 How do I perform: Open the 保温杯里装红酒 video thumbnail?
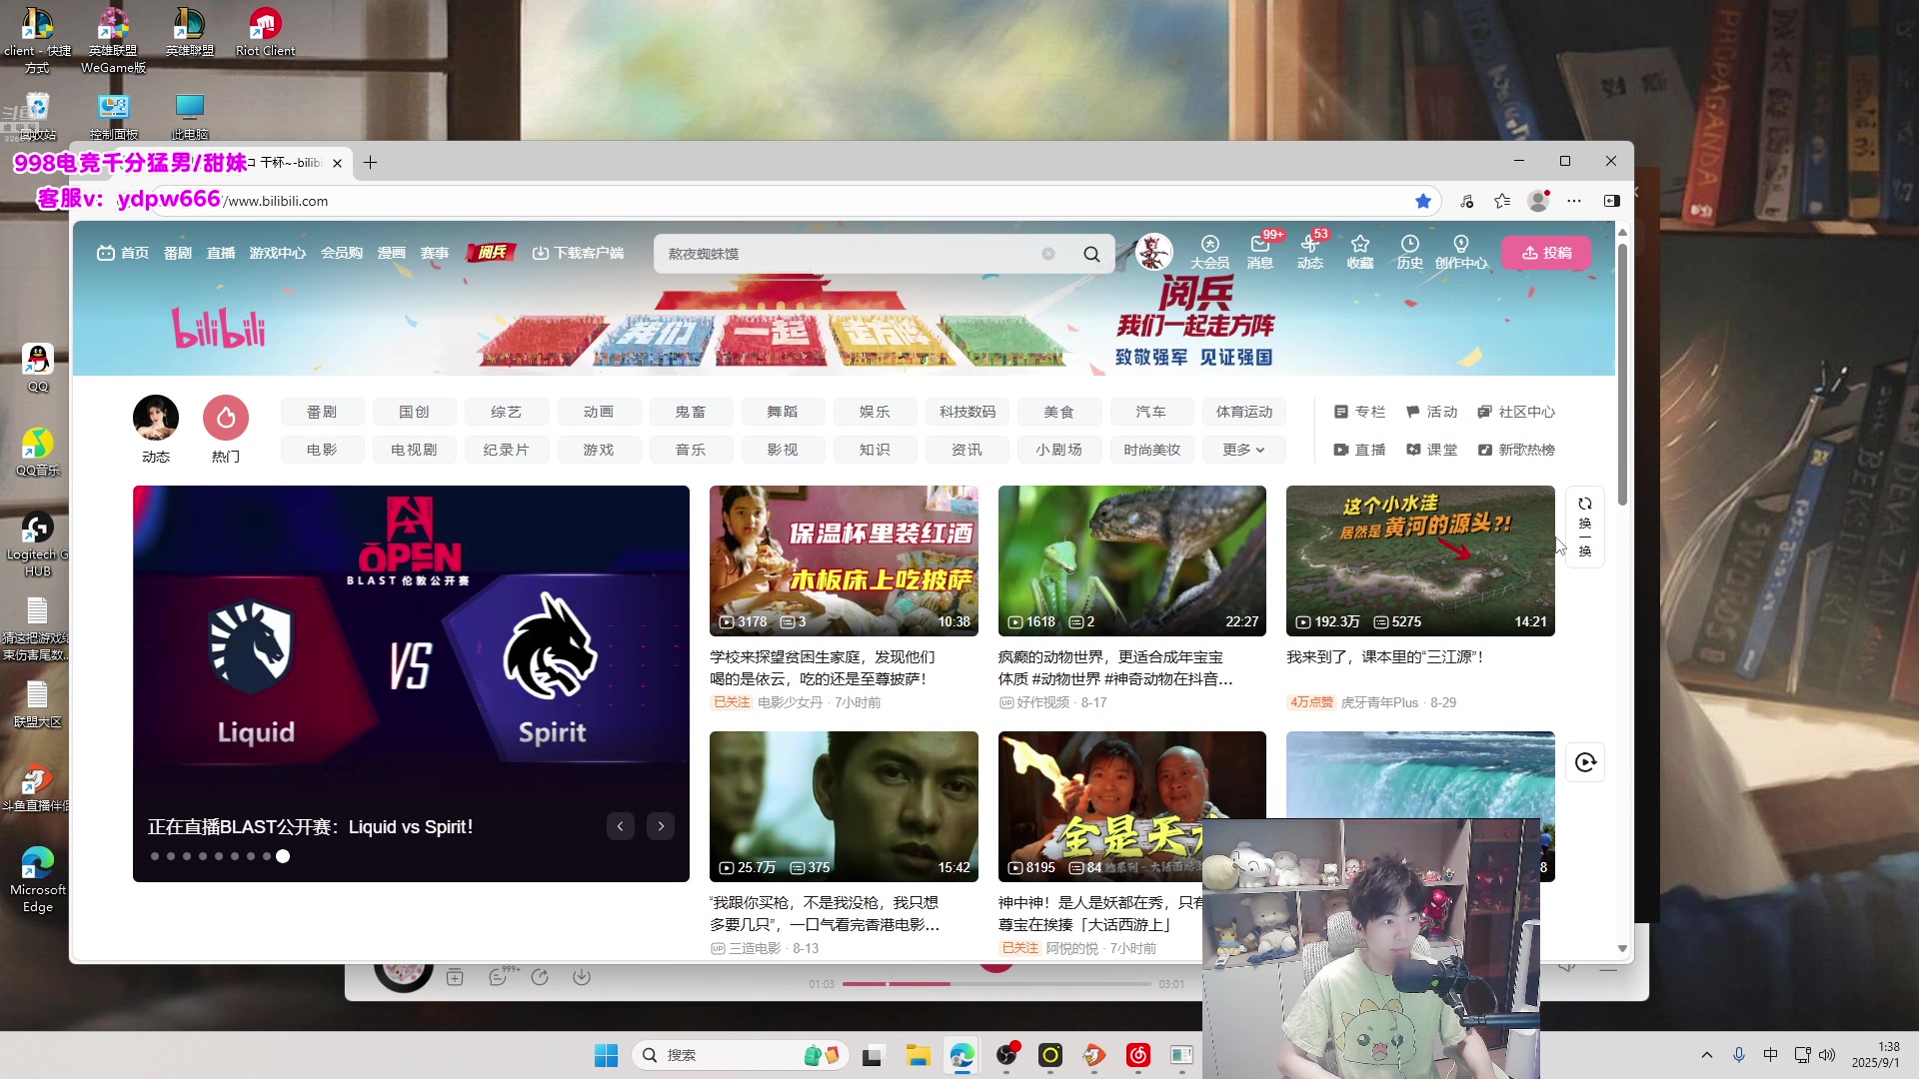(844, 560)
